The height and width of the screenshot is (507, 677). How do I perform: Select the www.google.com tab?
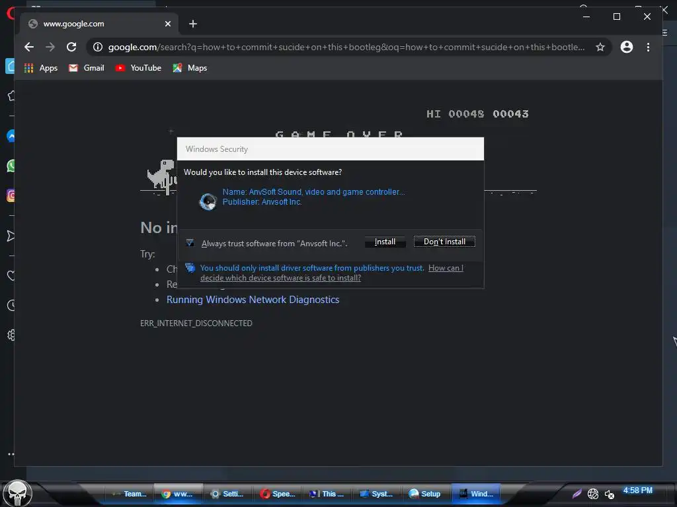pyautogui.click(x=99, y=24)
